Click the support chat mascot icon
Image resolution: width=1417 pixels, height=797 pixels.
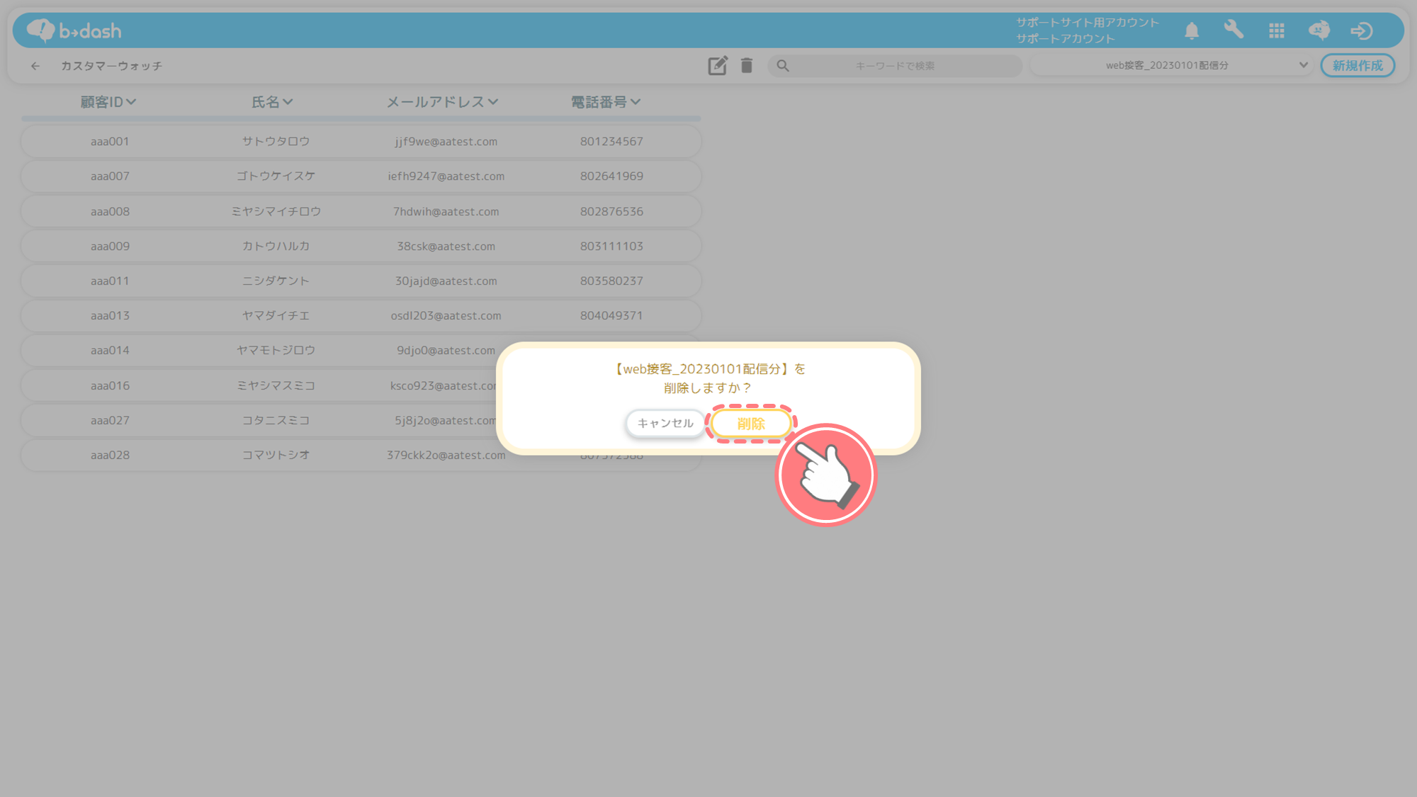1319,30
